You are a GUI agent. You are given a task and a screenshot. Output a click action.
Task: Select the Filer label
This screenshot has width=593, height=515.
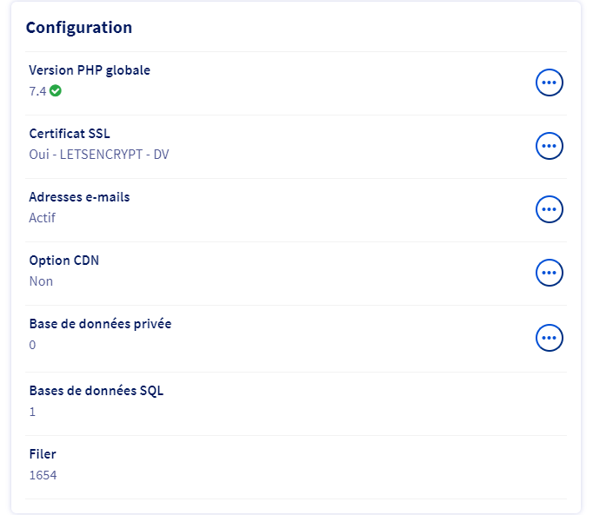tap(43, 454)
